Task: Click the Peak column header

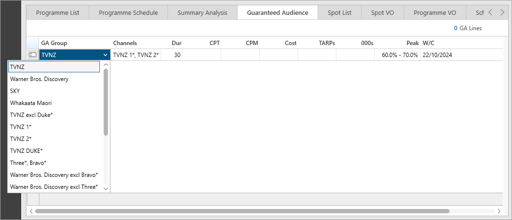Action: pyautogui.click(x=397, y=43)
